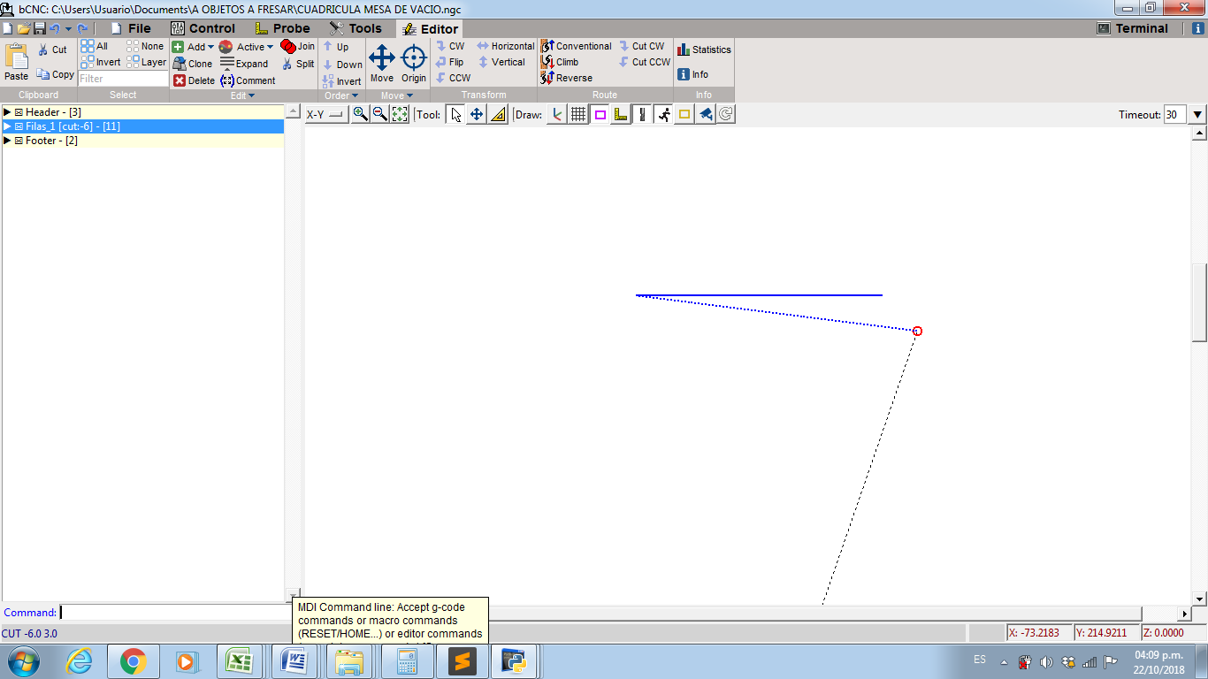Click the Origin crosshair button
The width and height of the screenshot is (1208, 679).
(x=414, y=63)
